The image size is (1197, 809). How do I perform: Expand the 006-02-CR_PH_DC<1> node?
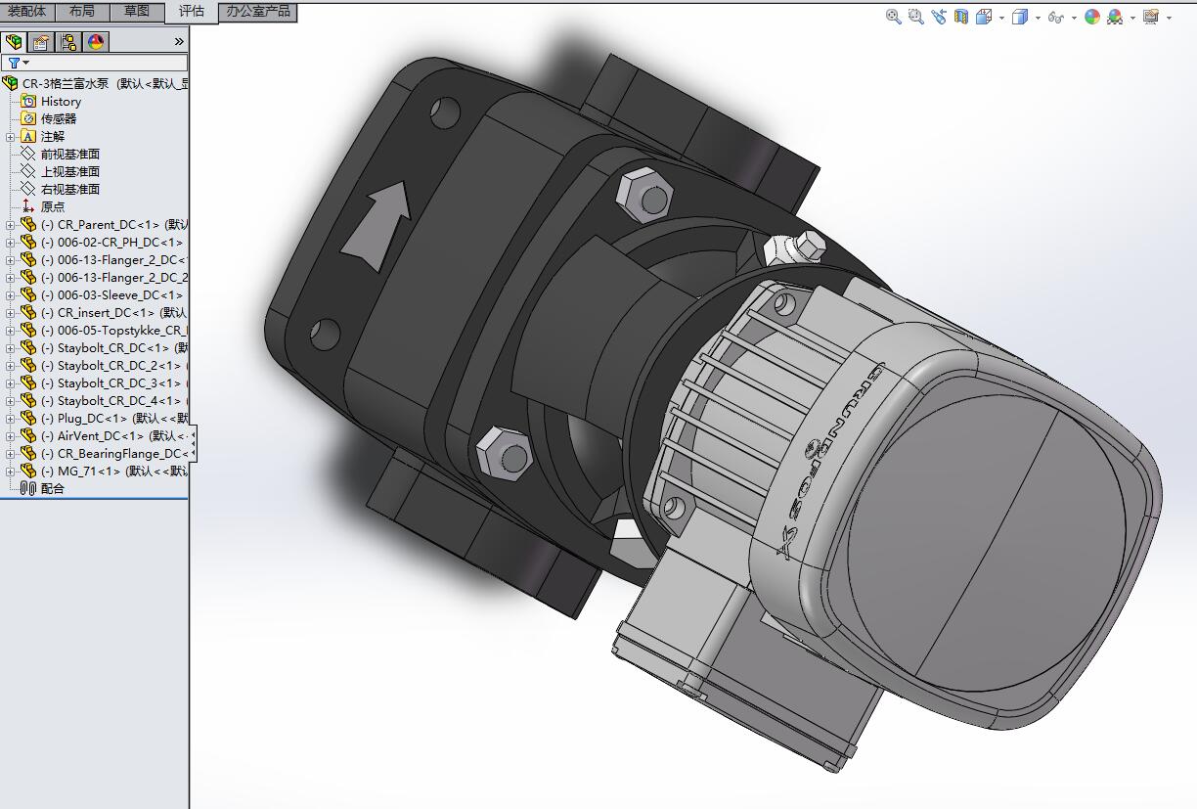click(x=11, y=242)
